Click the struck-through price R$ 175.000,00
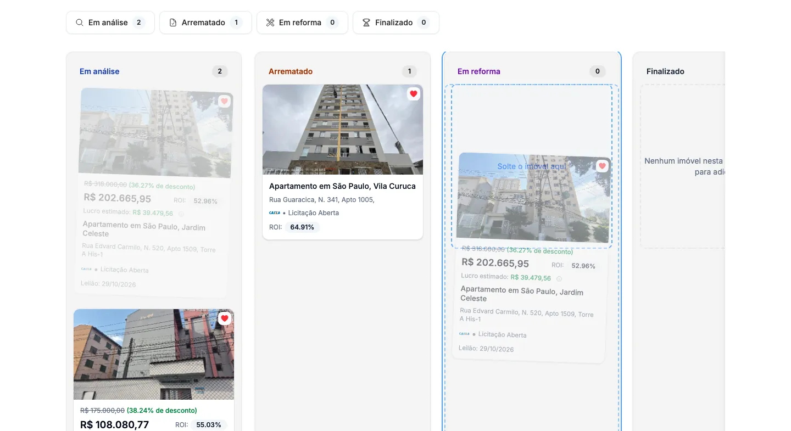 pos(102,410)
